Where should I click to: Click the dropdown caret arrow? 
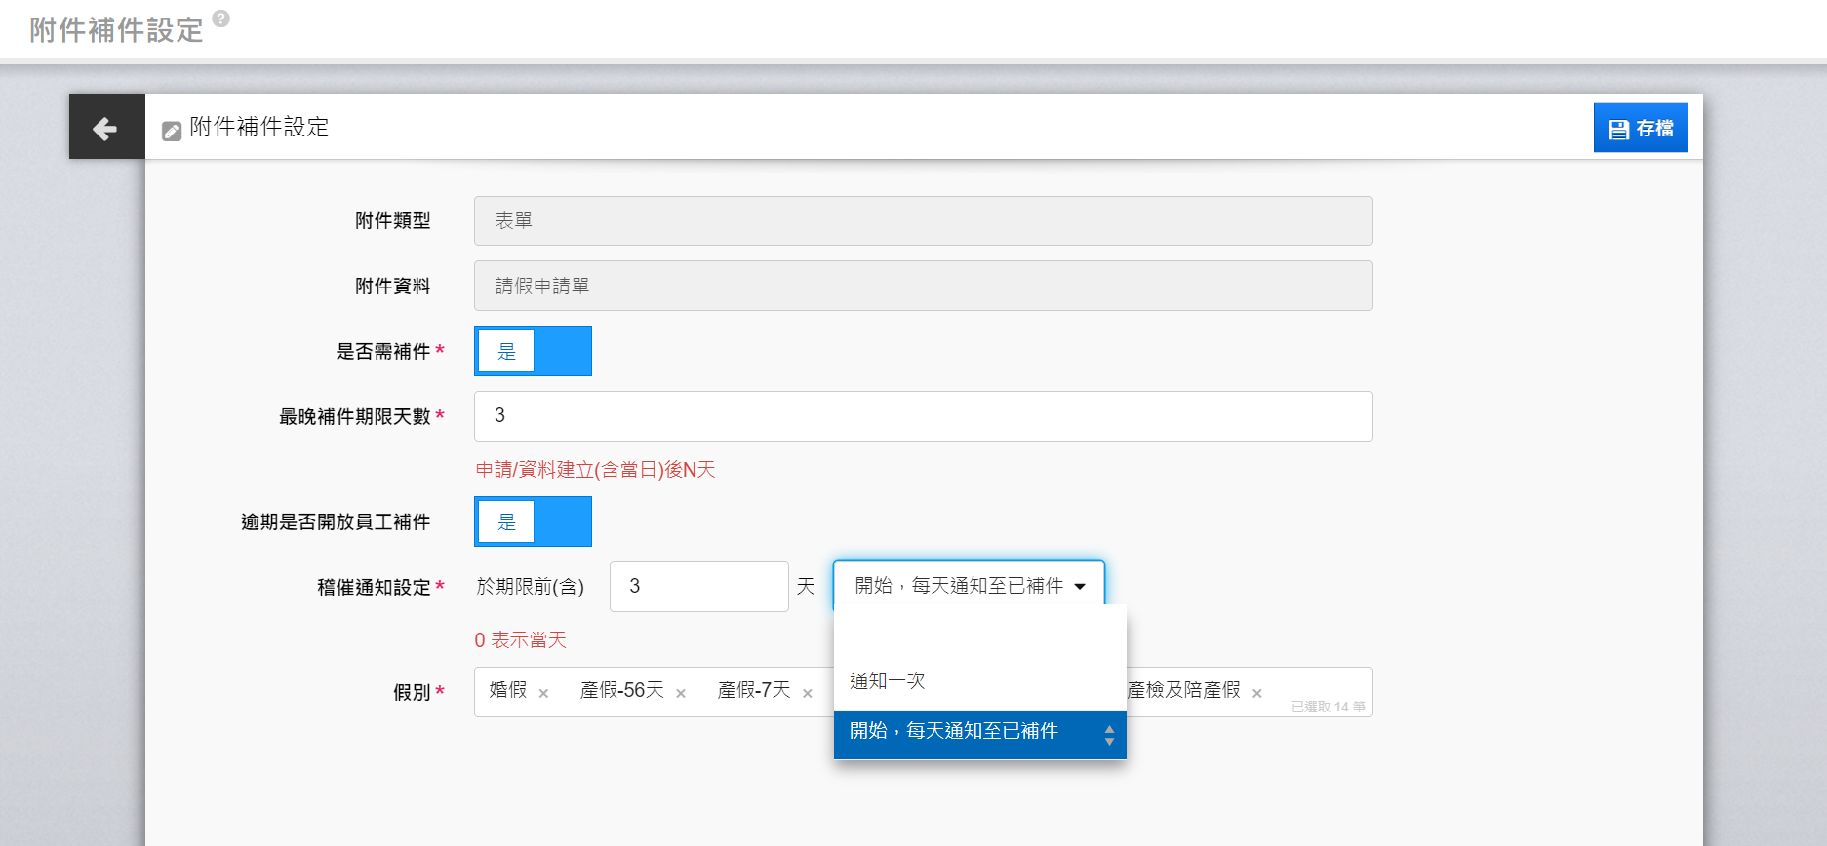tap(1080, 586)
